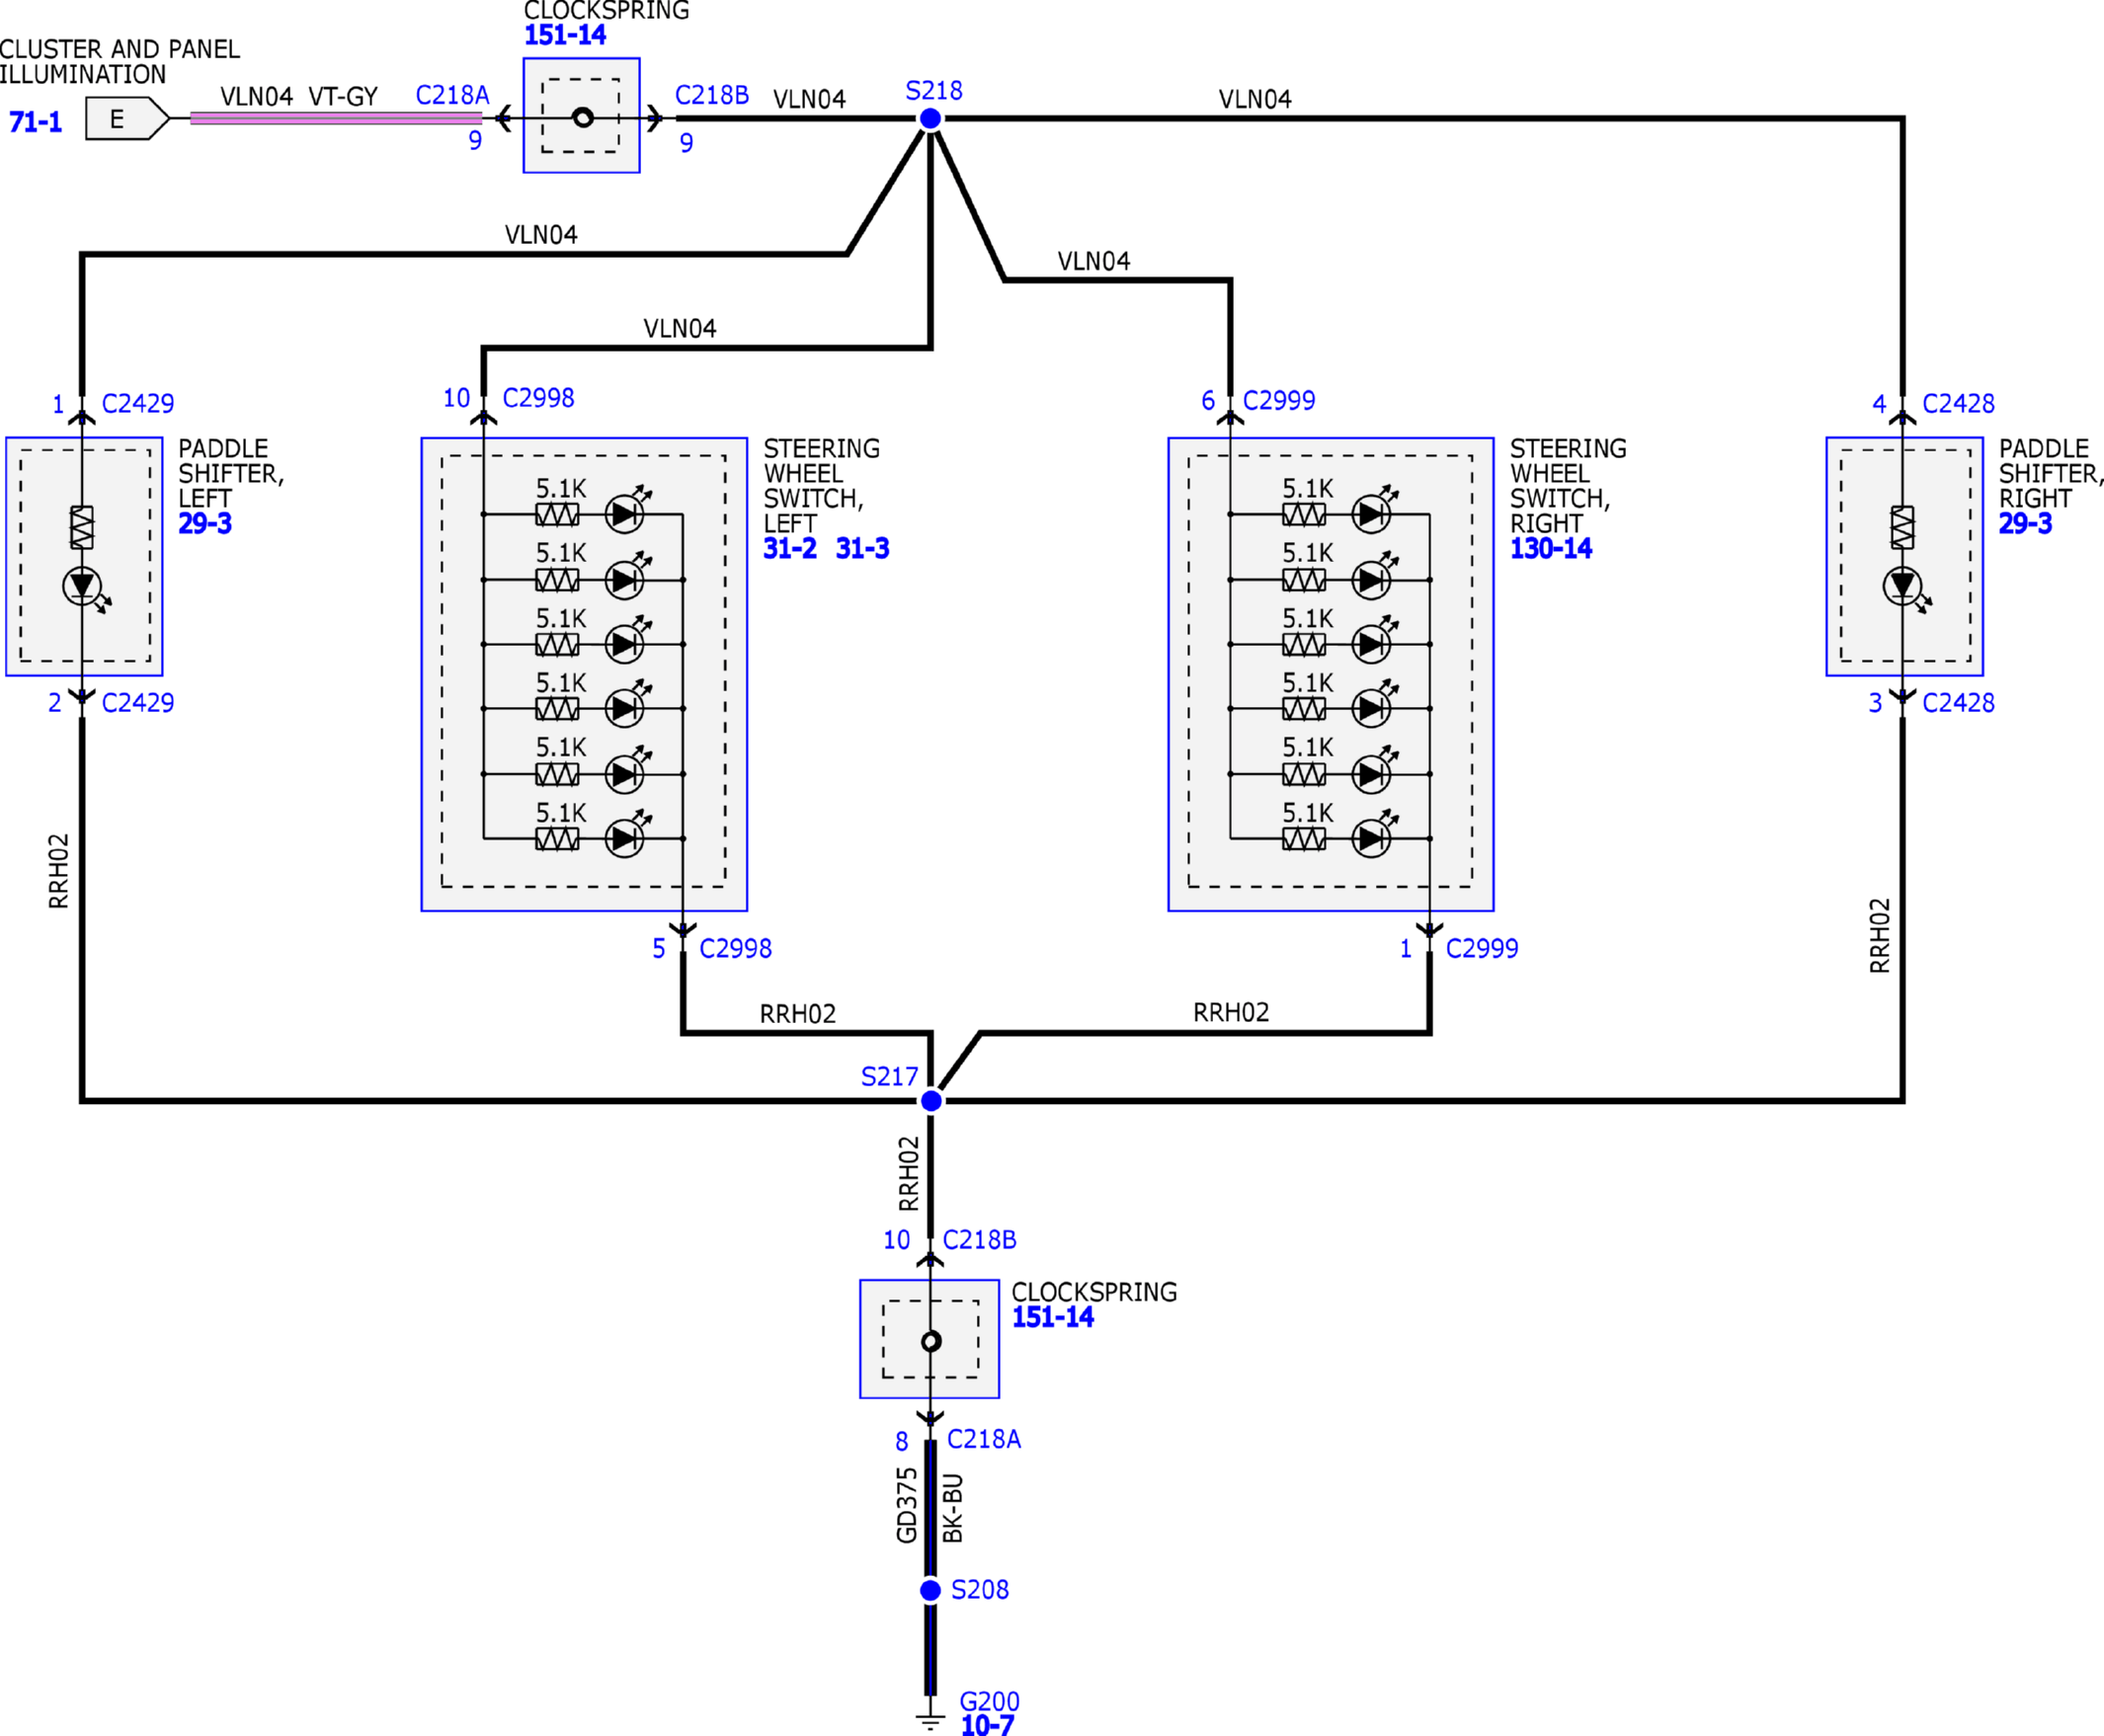Select C2999 connector label at pin 1

pos(1482,948)
